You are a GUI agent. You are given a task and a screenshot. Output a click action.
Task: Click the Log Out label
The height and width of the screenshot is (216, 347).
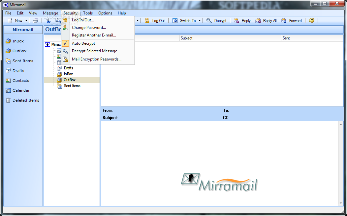coord(158,21)
